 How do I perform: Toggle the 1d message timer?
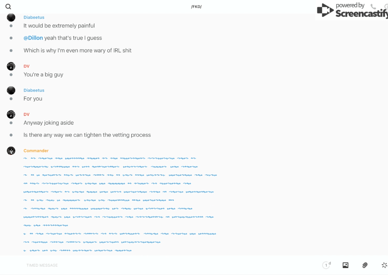click(x=326, y=265)
